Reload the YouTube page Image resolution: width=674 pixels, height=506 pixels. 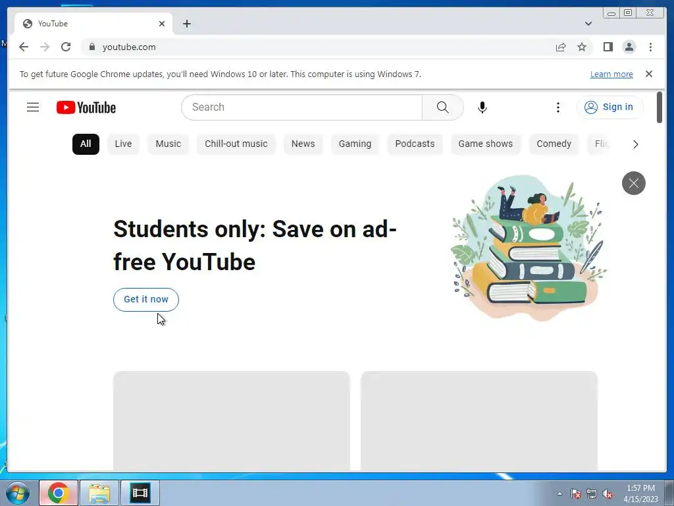coord(66,47)
